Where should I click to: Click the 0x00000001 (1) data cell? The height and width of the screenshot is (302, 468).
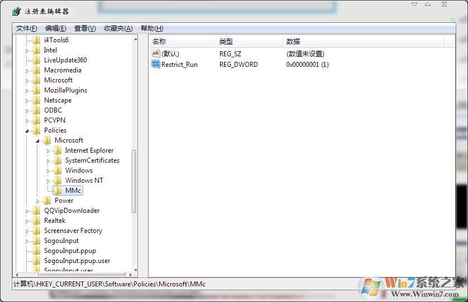(307, 64)
